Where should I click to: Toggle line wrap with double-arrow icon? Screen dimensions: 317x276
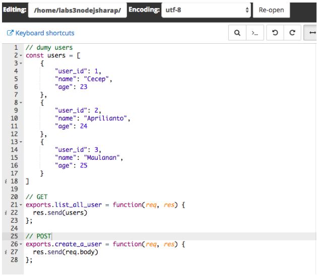(310, 33)
